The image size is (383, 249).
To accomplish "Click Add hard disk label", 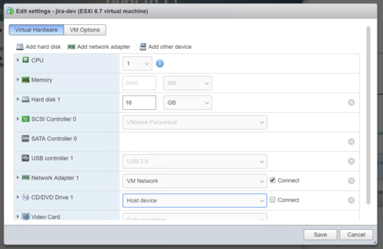I will coord(43,47).
